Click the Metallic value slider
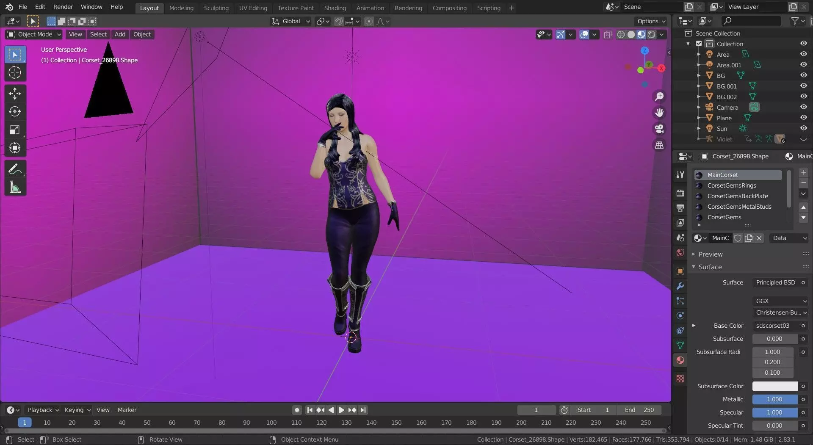The height and width of the screenshot is (445, 813). (x=775, y=399)
